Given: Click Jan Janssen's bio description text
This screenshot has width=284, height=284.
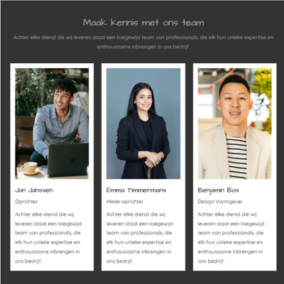Looking at the screenshot, I should click(x=48, y=238).
